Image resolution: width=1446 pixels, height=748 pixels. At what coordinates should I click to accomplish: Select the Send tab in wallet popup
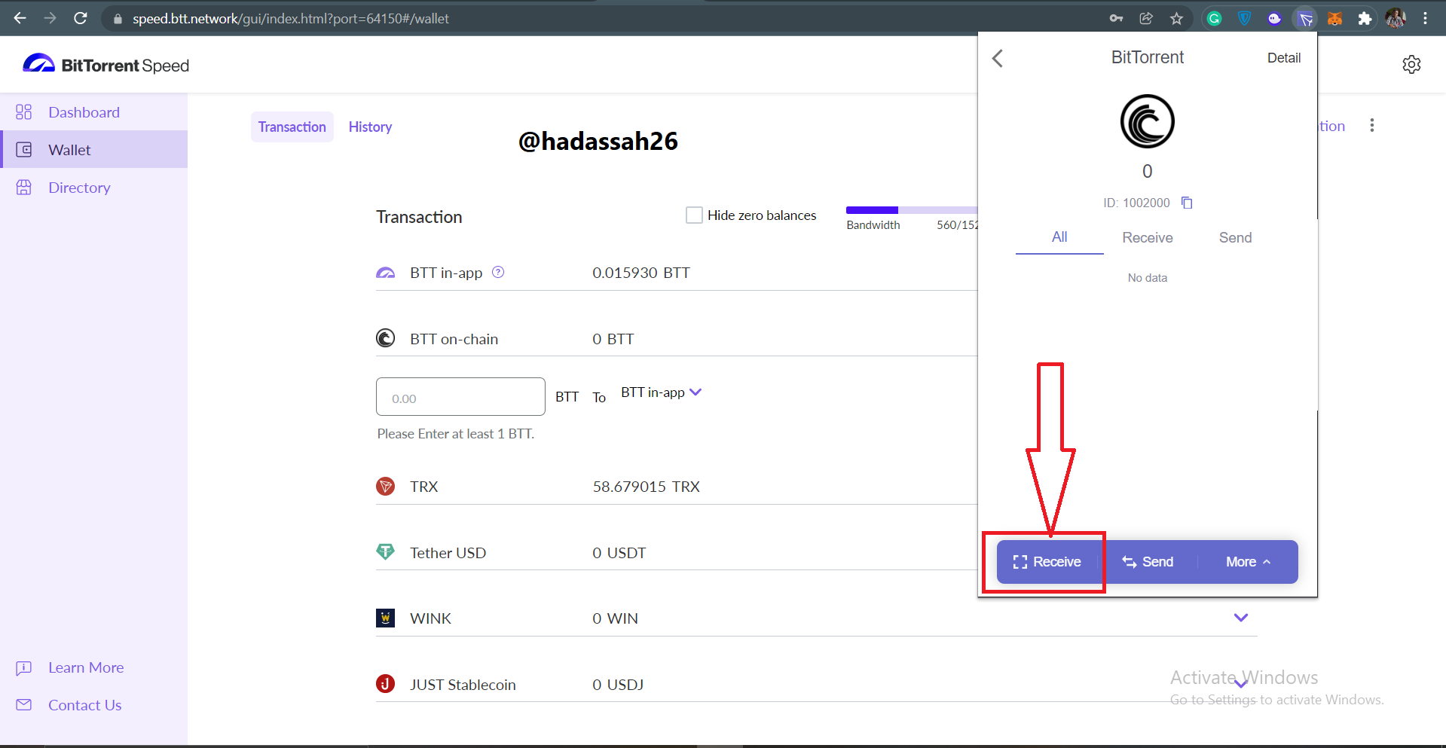1235,237
